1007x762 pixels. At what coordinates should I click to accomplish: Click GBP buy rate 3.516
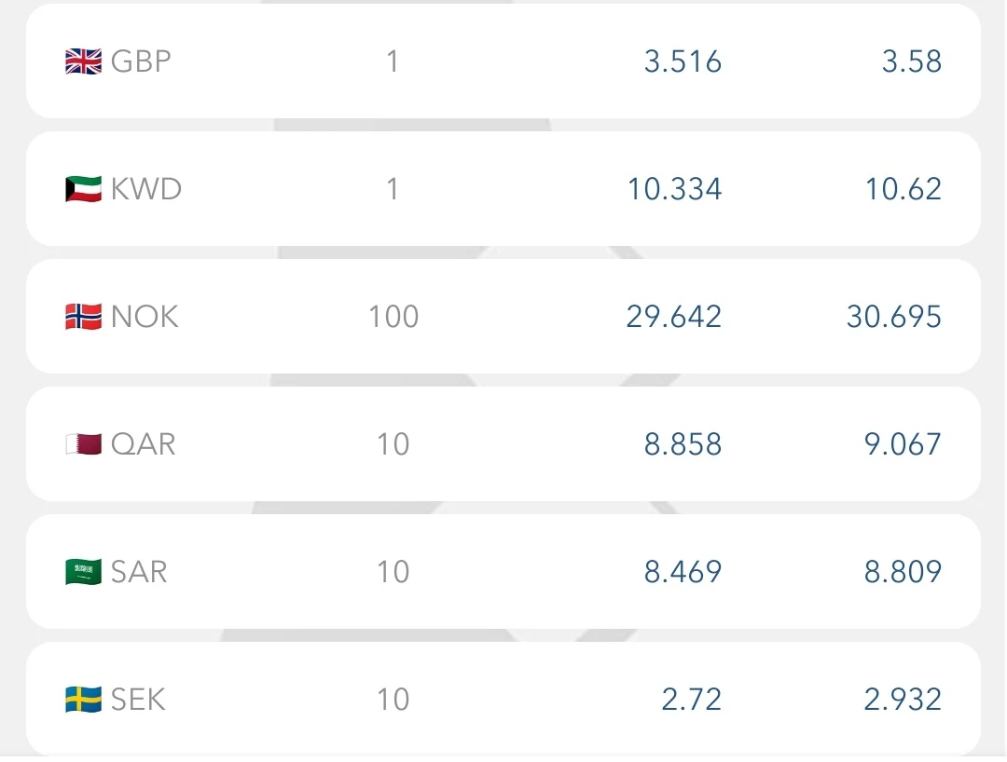click(x=683, y=62)
